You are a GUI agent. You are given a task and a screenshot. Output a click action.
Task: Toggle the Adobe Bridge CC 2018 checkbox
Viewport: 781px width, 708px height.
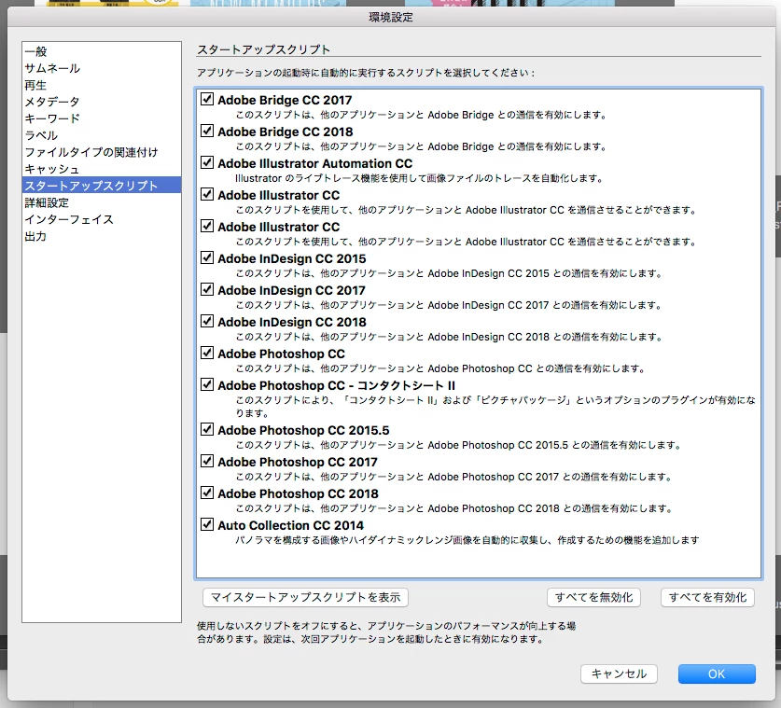coord(207,131)
